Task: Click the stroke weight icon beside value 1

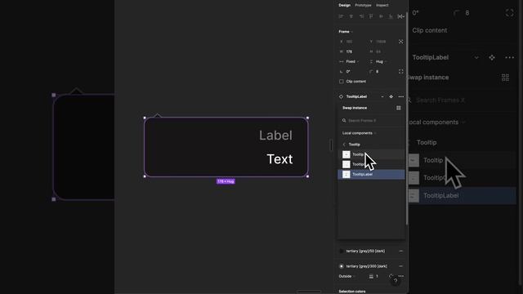Action: pyautogui.click(x=371, y=276)
